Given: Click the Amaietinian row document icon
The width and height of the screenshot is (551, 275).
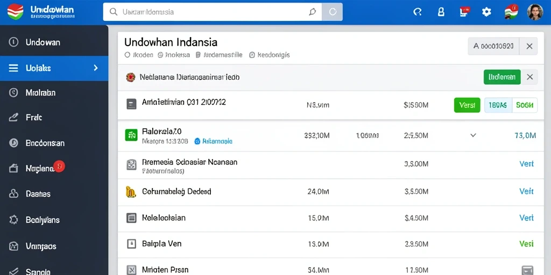Looking at the screenshot, I should (131, 104).
